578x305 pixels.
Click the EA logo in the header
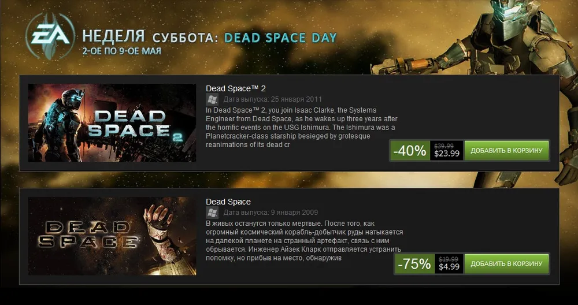pos(50,38)
